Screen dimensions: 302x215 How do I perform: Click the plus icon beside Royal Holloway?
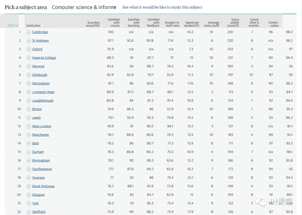tap(29, 186)
